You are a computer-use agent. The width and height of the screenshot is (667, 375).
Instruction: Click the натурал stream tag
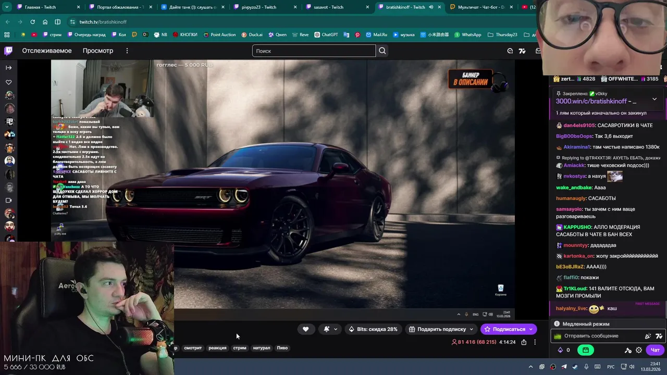pyautogui.click(x=262, y=348)
